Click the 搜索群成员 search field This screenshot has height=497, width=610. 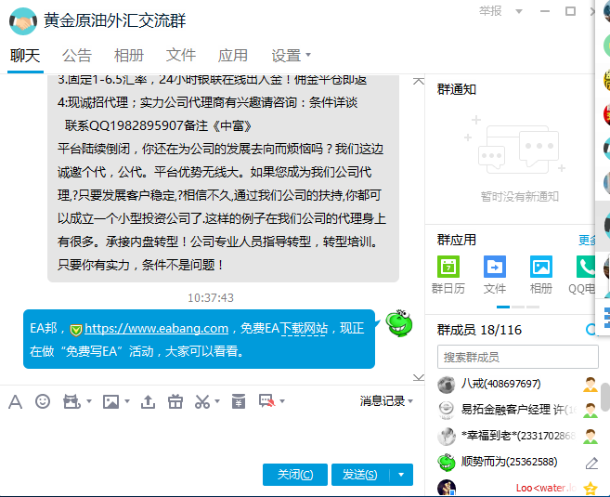pos(517,357)
